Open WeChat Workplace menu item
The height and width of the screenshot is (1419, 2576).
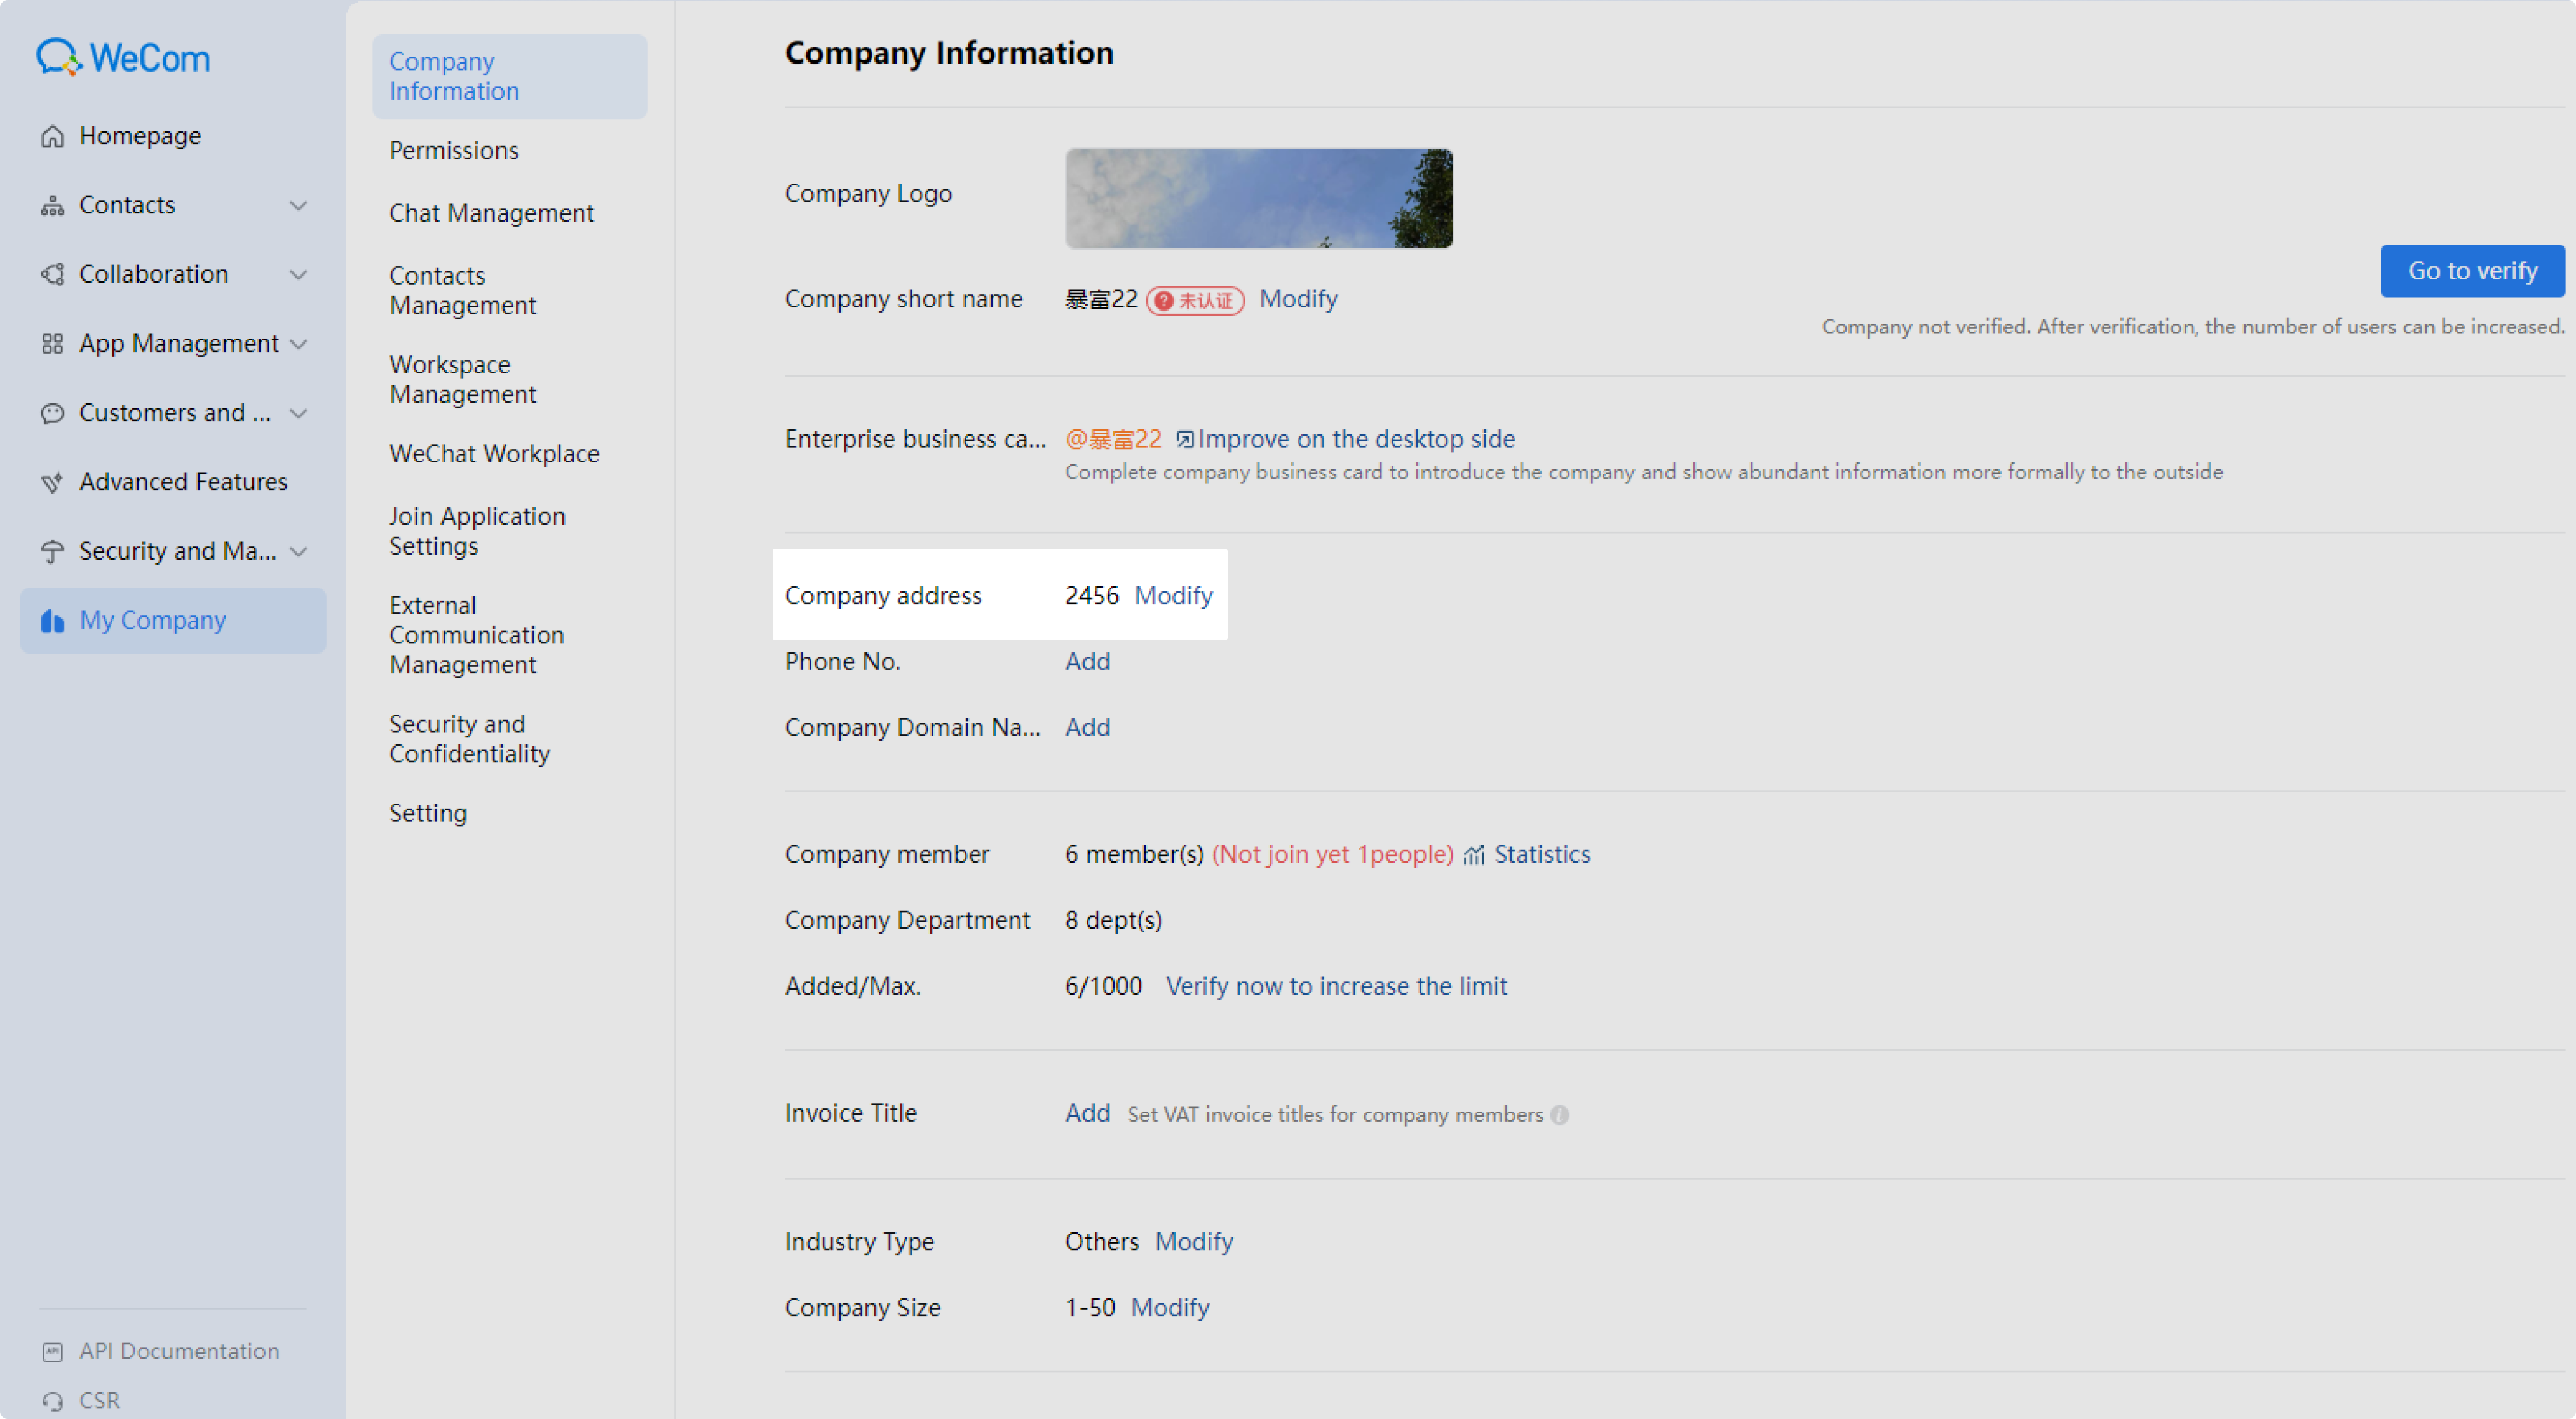click(x=494, y=454)
